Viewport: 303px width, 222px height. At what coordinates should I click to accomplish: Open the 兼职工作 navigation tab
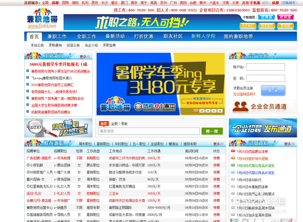pos(57,36)
